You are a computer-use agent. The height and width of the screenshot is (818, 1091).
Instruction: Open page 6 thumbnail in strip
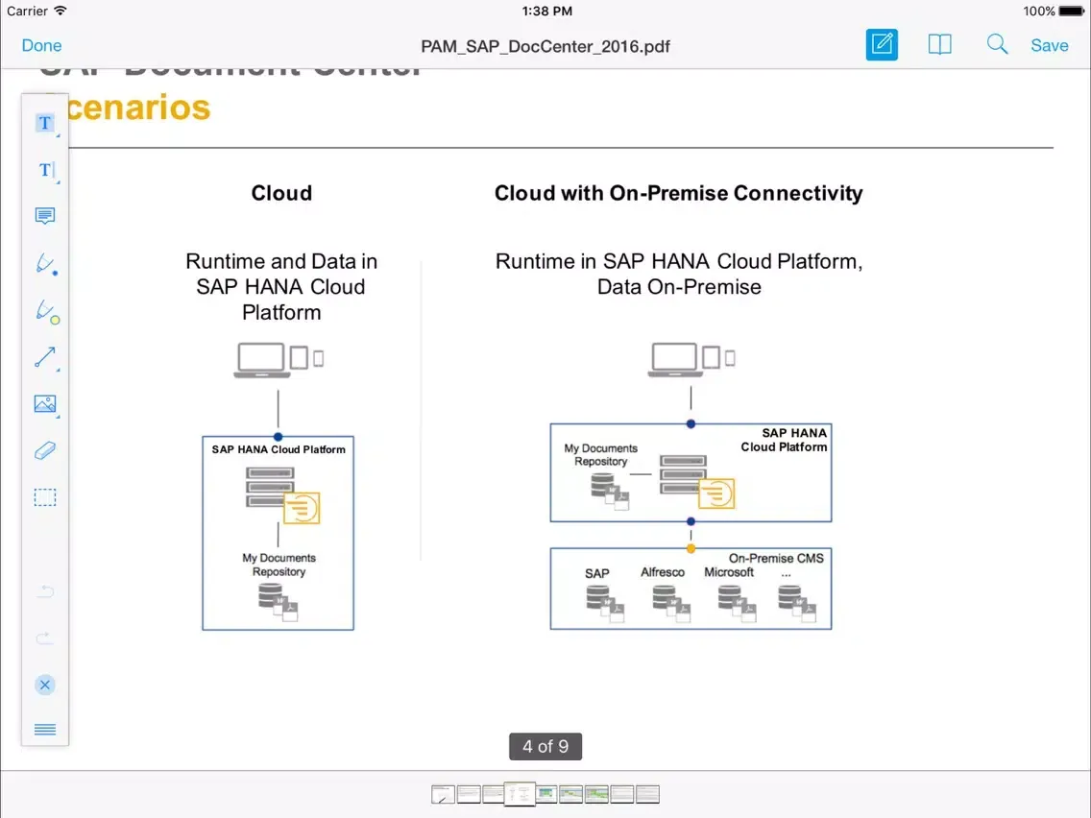pyautogui.click(x=570, y=794)
